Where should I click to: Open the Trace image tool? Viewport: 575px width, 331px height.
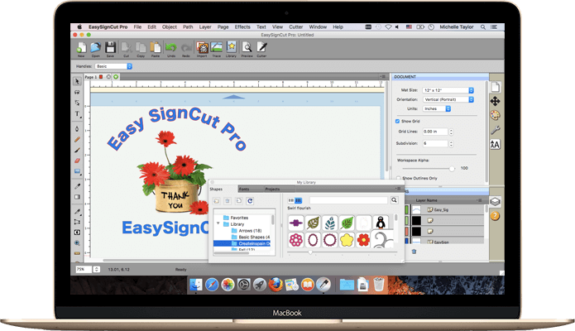(217, 48)
